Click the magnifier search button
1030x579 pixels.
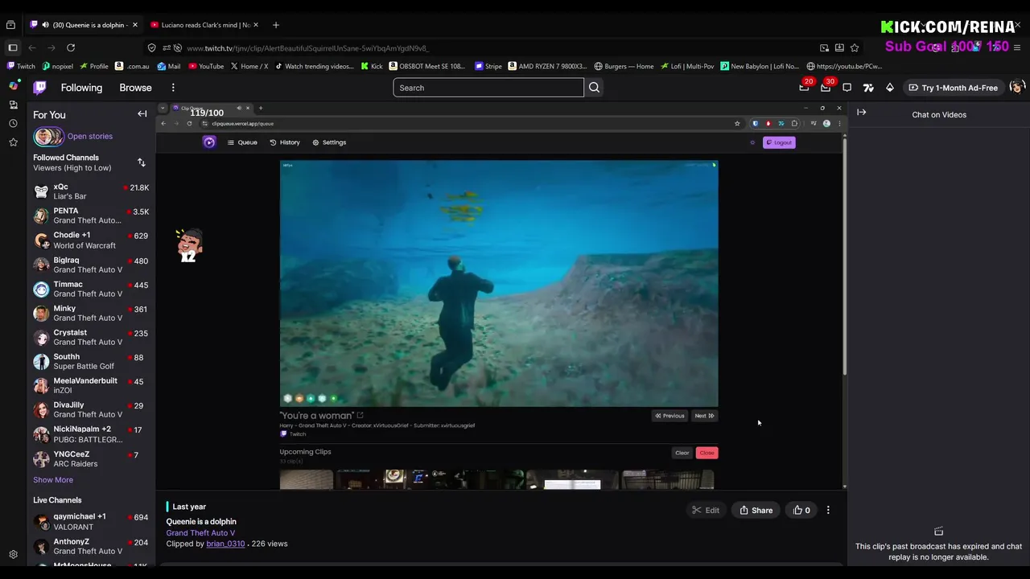click(594, 88)
